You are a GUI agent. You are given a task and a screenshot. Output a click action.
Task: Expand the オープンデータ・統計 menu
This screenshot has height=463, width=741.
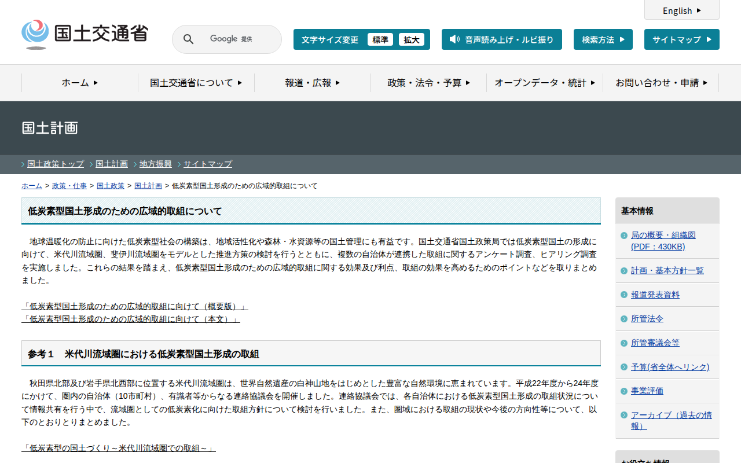pyautogui.click(x=544, y=83)
